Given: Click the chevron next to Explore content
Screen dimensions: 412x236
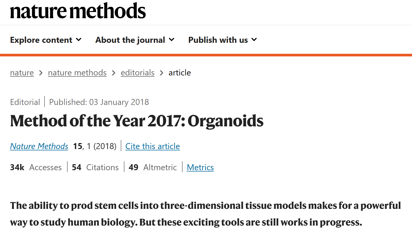Looking at the screenshot, I should click(x=79, y=40).
